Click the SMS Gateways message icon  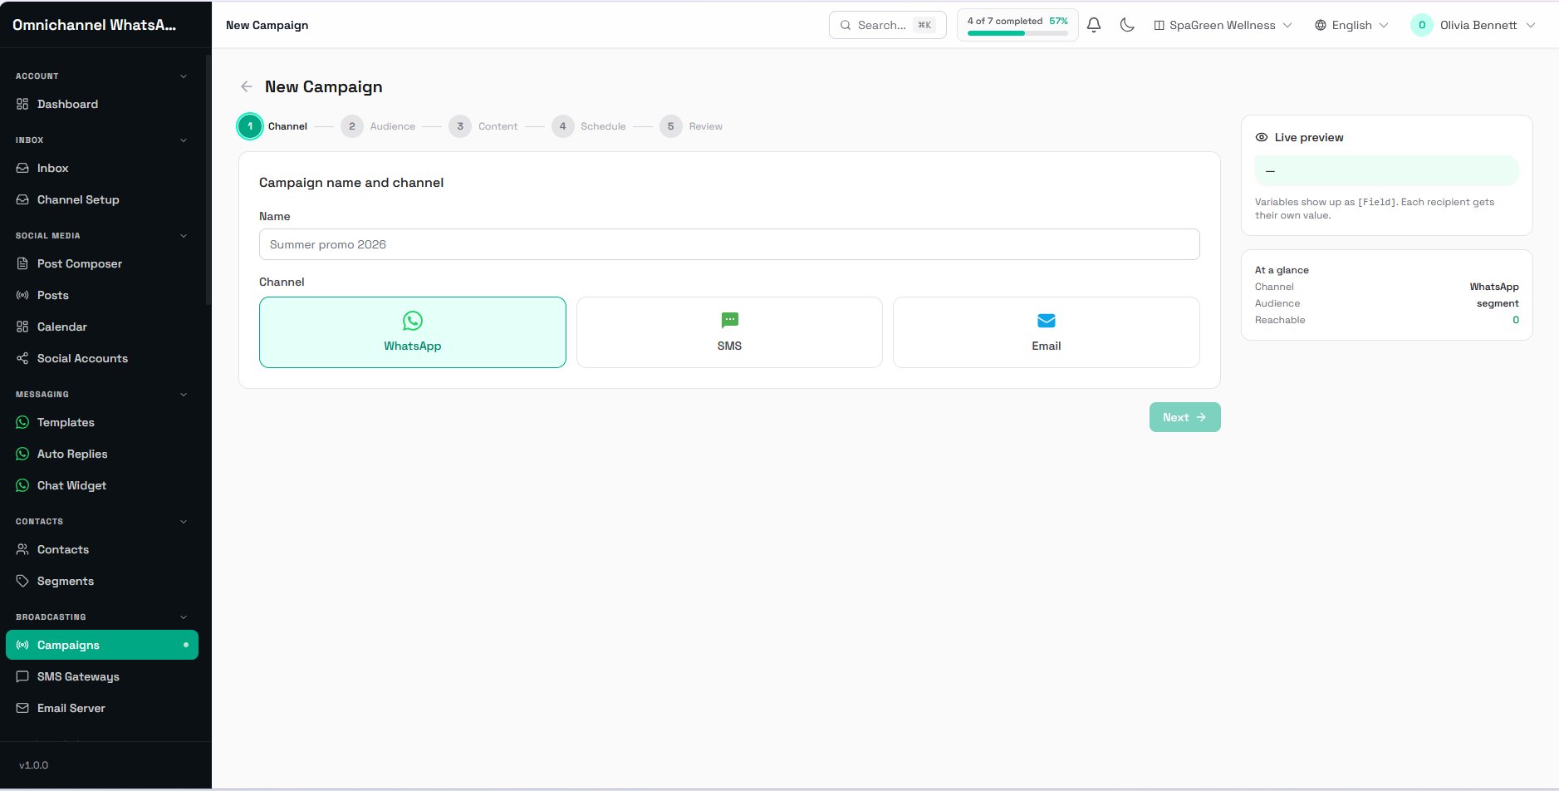22,676
